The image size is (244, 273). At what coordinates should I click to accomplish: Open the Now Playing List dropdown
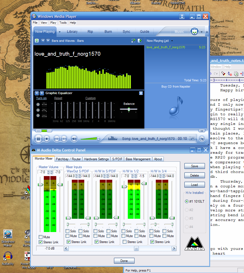pyautogui.click(x=172, y=41)
